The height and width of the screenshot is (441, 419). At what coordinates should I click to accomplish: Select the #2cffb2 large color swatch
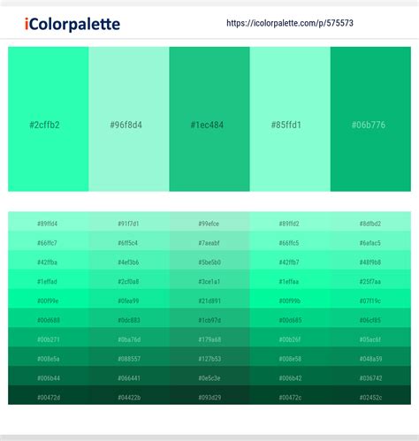pos(49,119)
